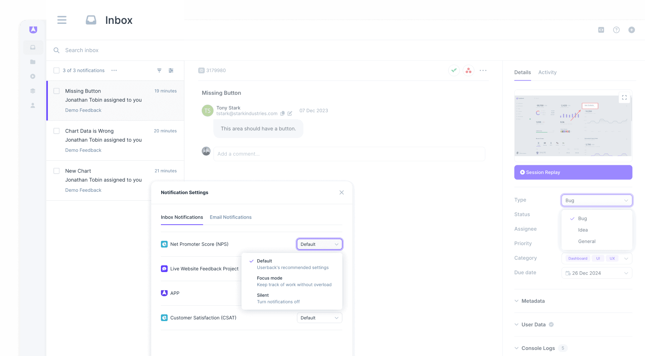The image size is (645, 356).
Task: Open the Projects folder icon in the sidebar
Action: tap(33, 62)
